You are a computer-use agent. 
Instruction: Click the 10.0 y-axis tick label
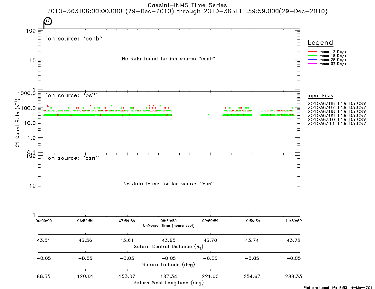(x=30, y=123)
